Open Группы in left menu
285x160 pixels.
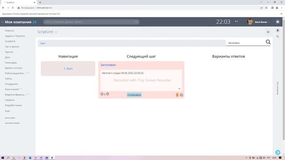(9, 52)
